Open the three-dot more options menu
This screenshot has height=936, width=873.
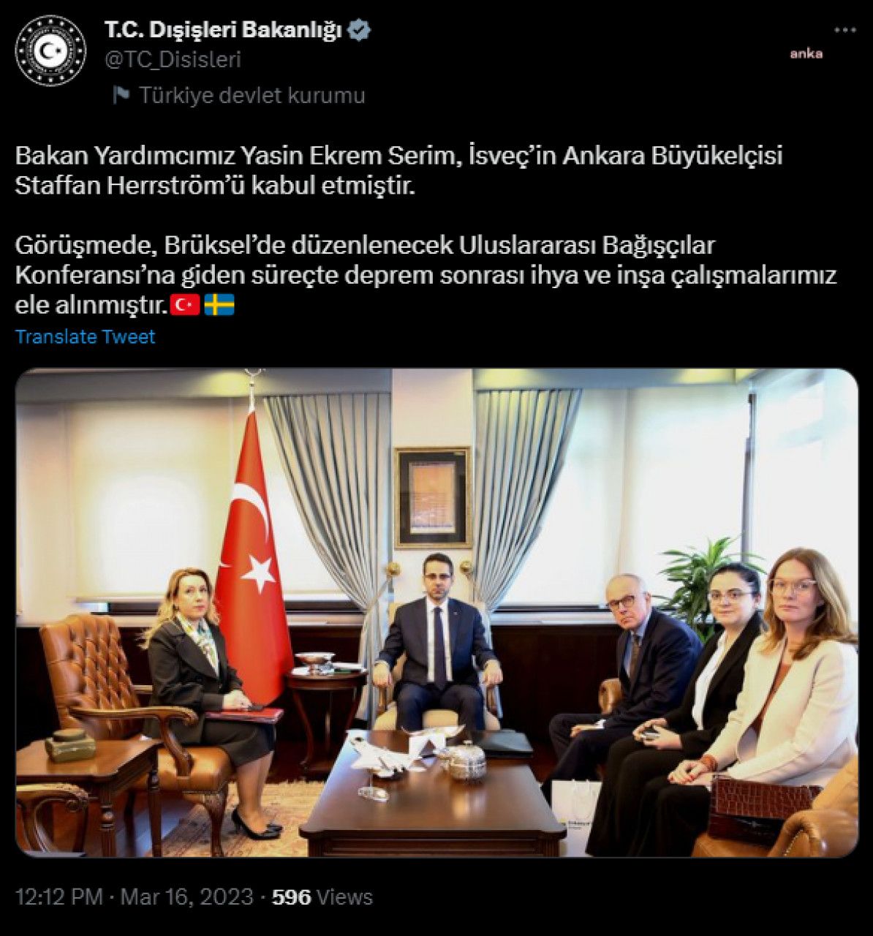(x=844, y=30)
